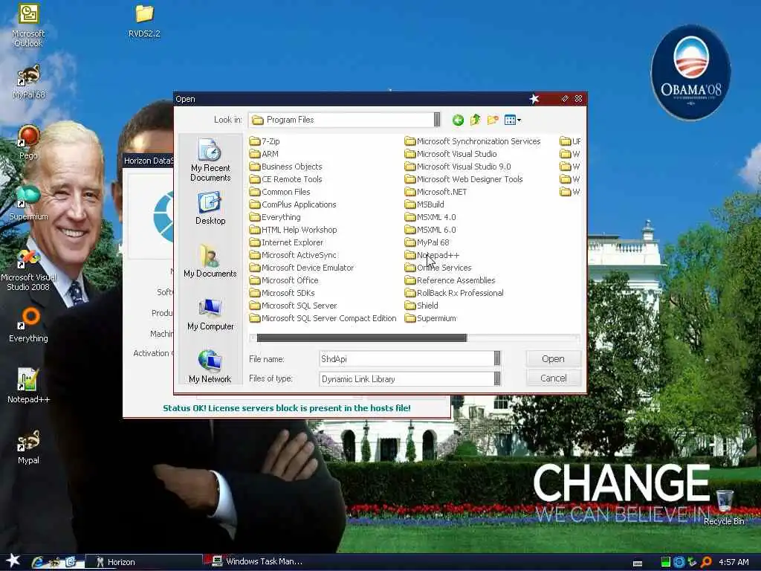Click the File name field containing ShdApi
Viewport: 761px width, 571px height.
[407, 359]
